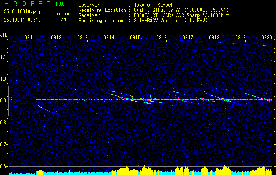
Task: Click the HROFFT title text
Action: [x=27, y=3]
